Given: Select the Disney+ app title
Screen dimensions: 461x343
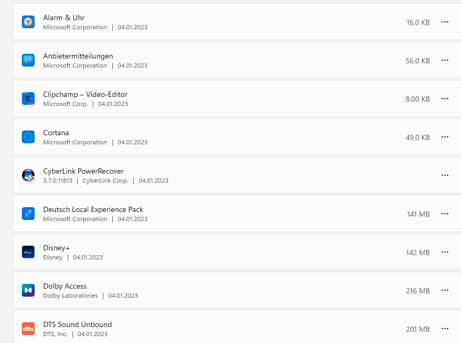Looking at the screenshot, I should (x=56, y=248).
